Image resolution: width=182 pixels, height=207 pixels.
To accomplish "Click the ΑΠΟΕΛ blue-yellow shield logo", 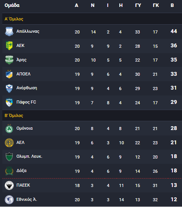I will point(9,74).
